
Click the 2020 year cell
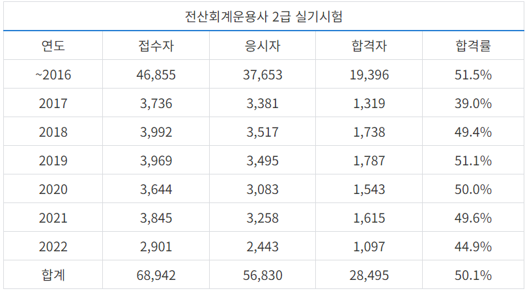click(53, 189)
